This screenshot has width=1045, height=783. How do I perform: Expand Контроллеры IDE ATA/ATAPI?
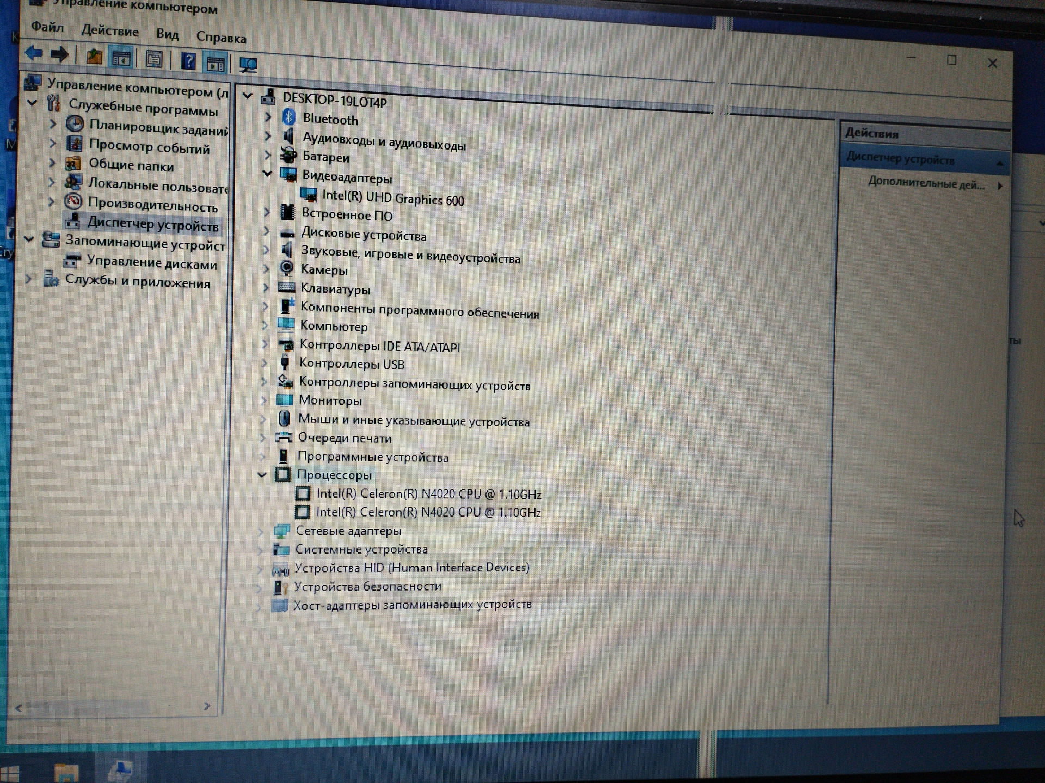(265, 344)
